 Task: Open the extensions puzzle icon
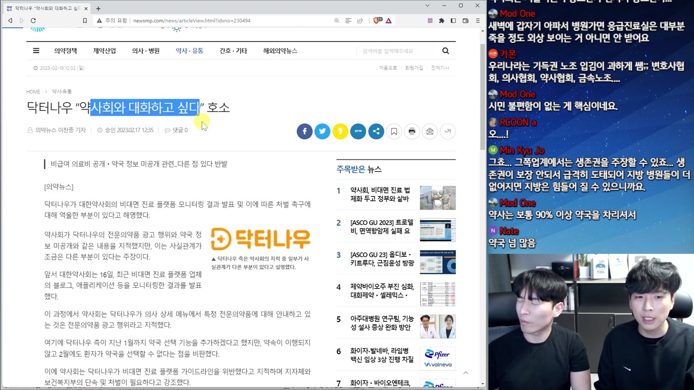click(x=441, y=21)
